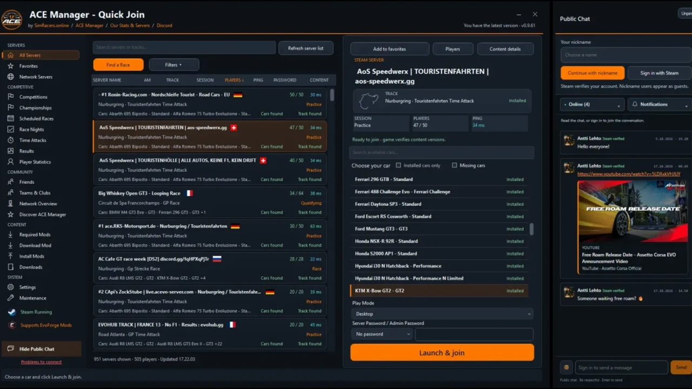Select the Big Whiskey Open GT3 server row
Screen dimensions: 692x389
click(210, 203)
